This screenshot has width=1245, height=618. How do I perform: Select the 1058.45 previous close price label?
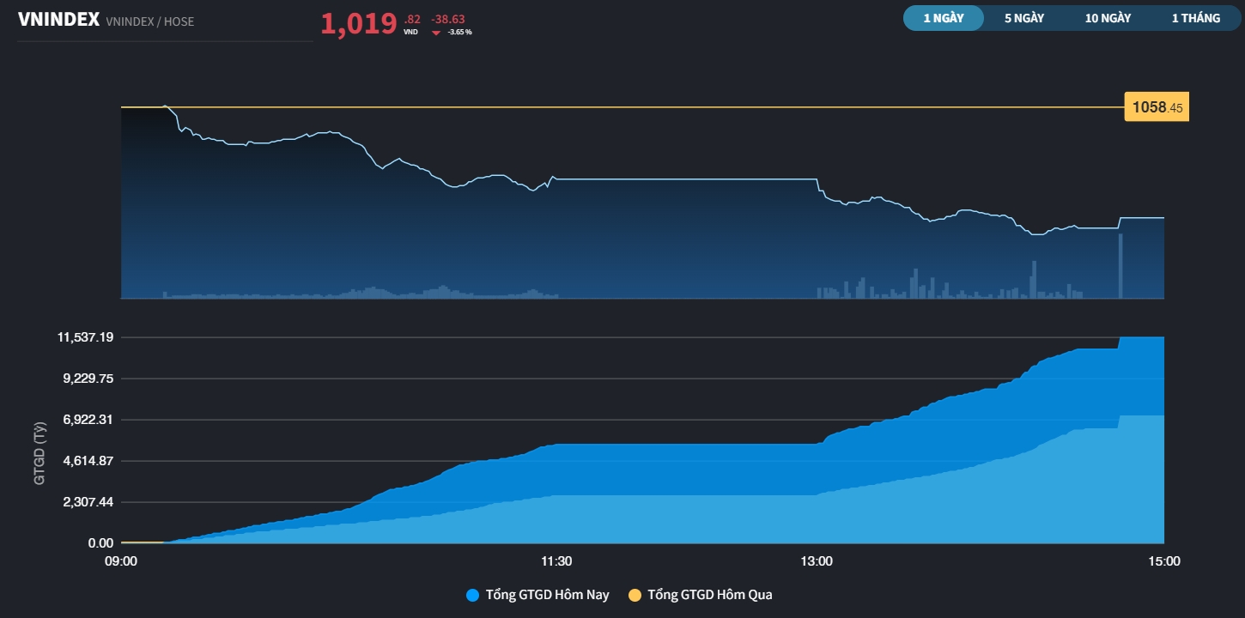pyautogui.click(x=1156, y=106)
